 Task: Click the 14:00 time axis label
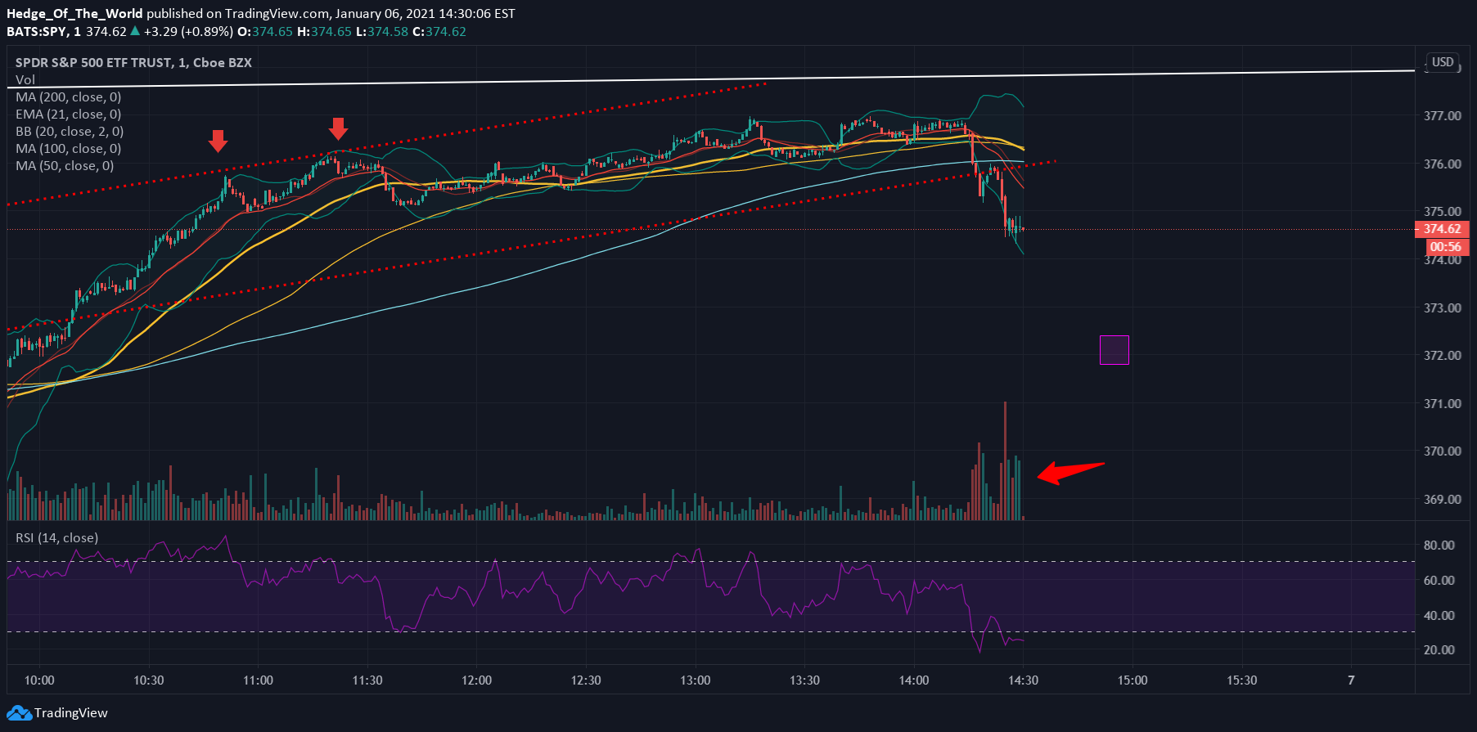tap(914, 680)
